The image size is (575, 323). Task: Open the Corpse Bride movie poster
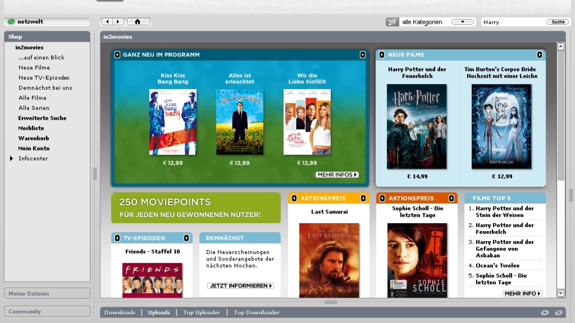(x=501, y=127)
